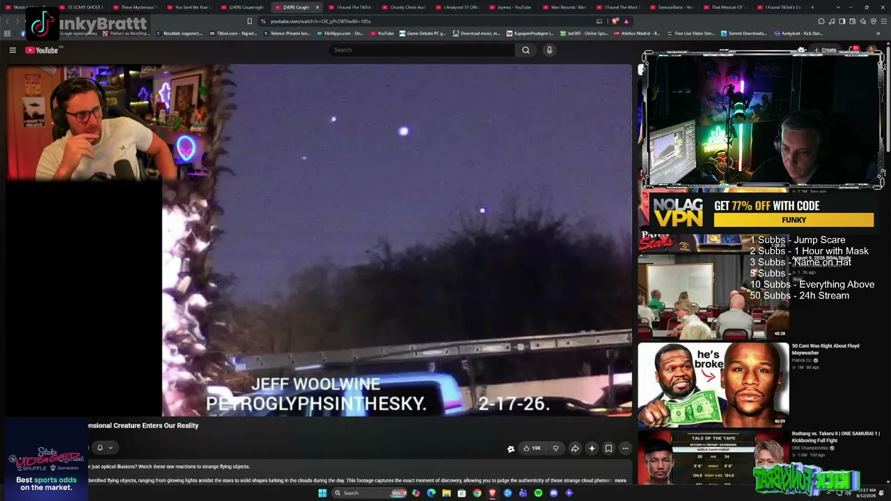The image size is (891, 501).
Task: Like the video showing 19K likes
Action: (x=532, y=449)
